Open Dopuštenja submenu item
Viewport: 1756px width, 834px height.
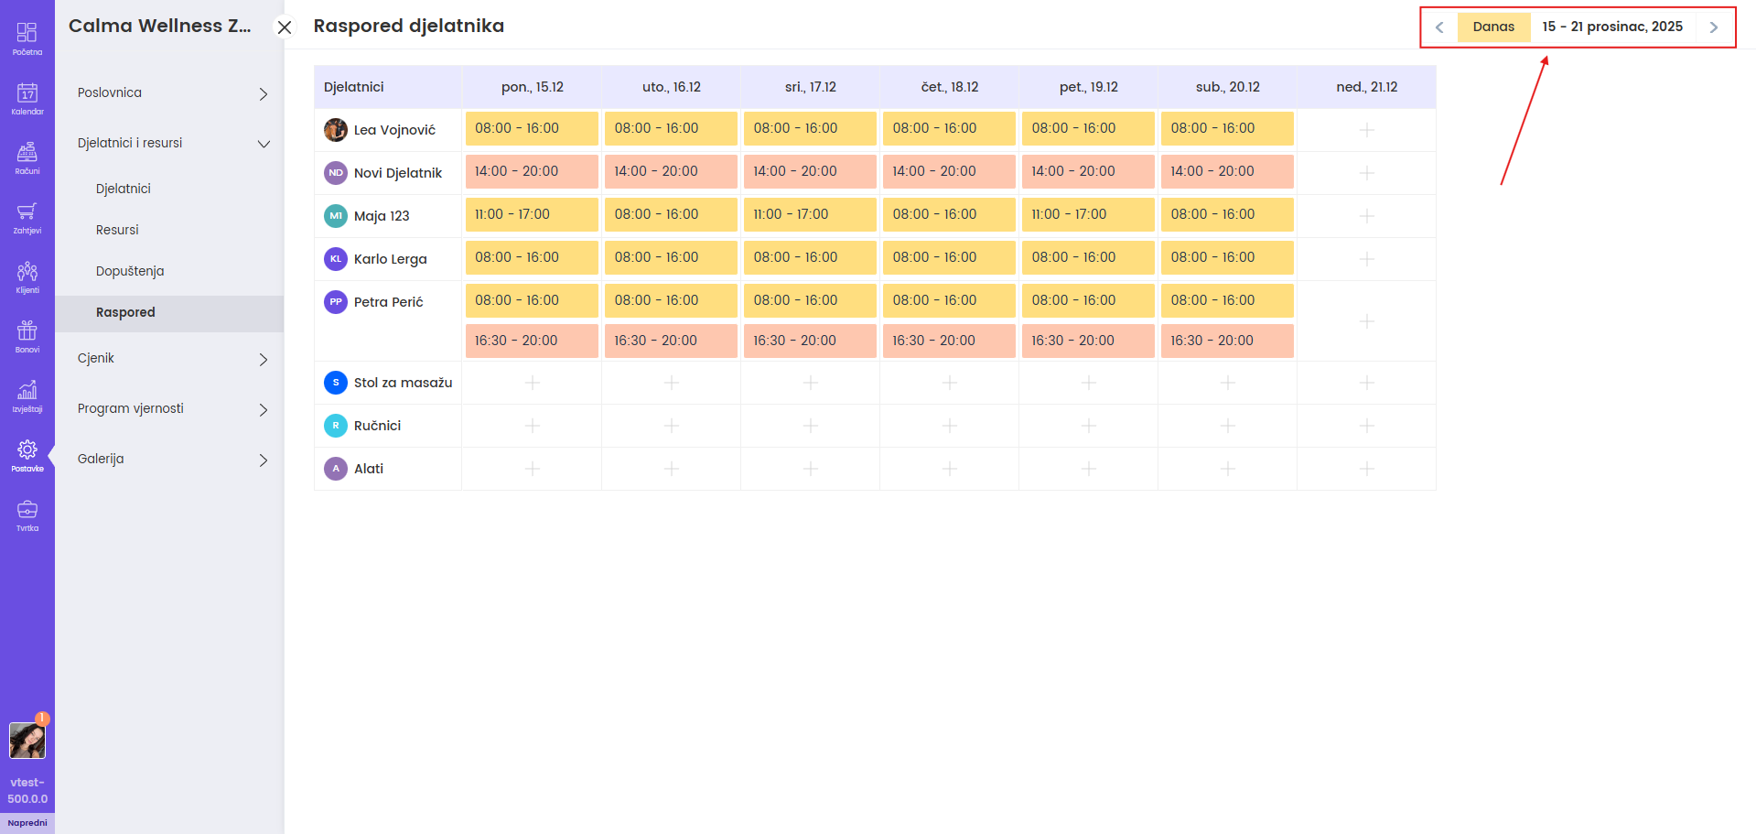tap(130, 271)
